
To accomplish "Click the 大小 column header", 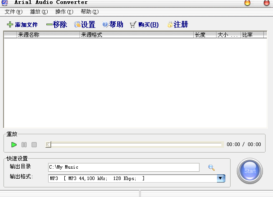I will (229, 35).
